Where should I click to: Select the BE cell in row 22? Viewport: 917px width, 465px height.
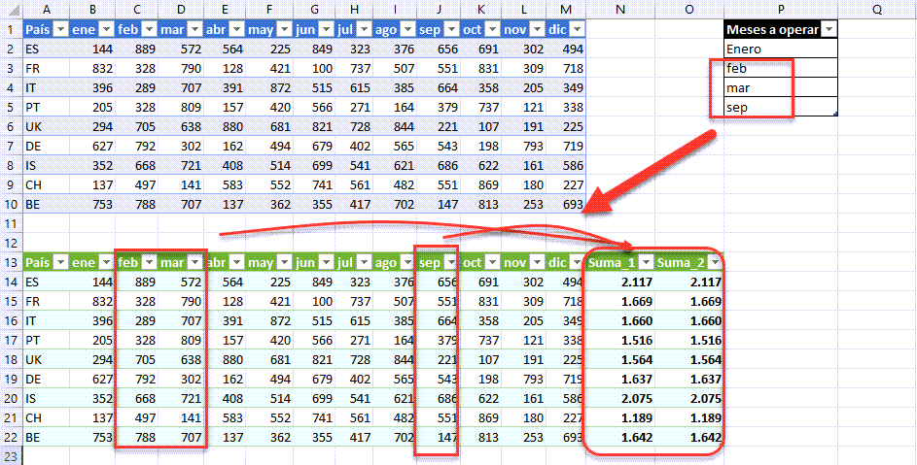(47, 437)
